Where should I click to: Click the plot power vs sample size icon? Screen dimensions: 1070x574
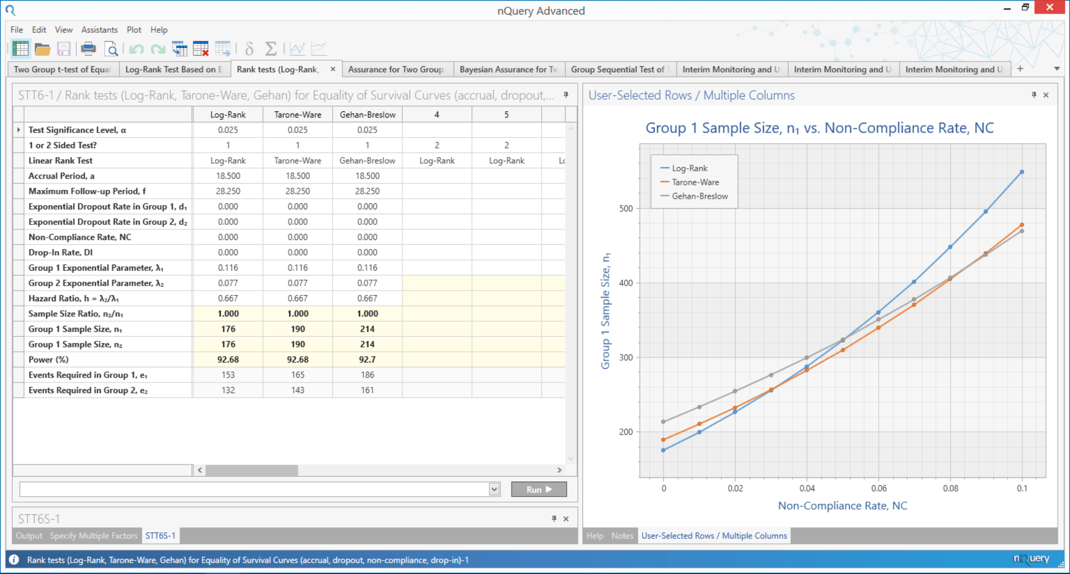tap(298, 49)
